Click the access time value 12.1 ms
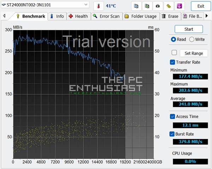The image size is (212, 169). coord(190,125)
